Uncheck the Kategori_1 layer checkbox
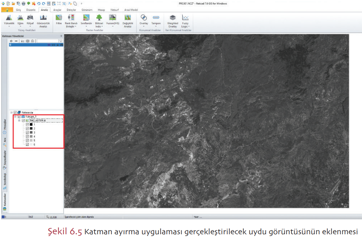This screenshot has height=241, width=362. coord(19,116)
